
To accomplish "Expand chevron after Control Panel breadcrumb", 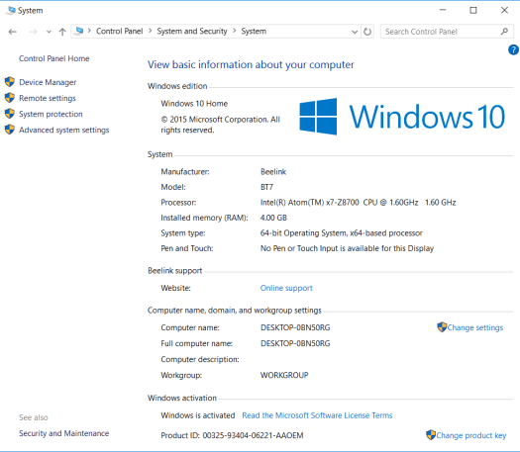I will point(151,31).
